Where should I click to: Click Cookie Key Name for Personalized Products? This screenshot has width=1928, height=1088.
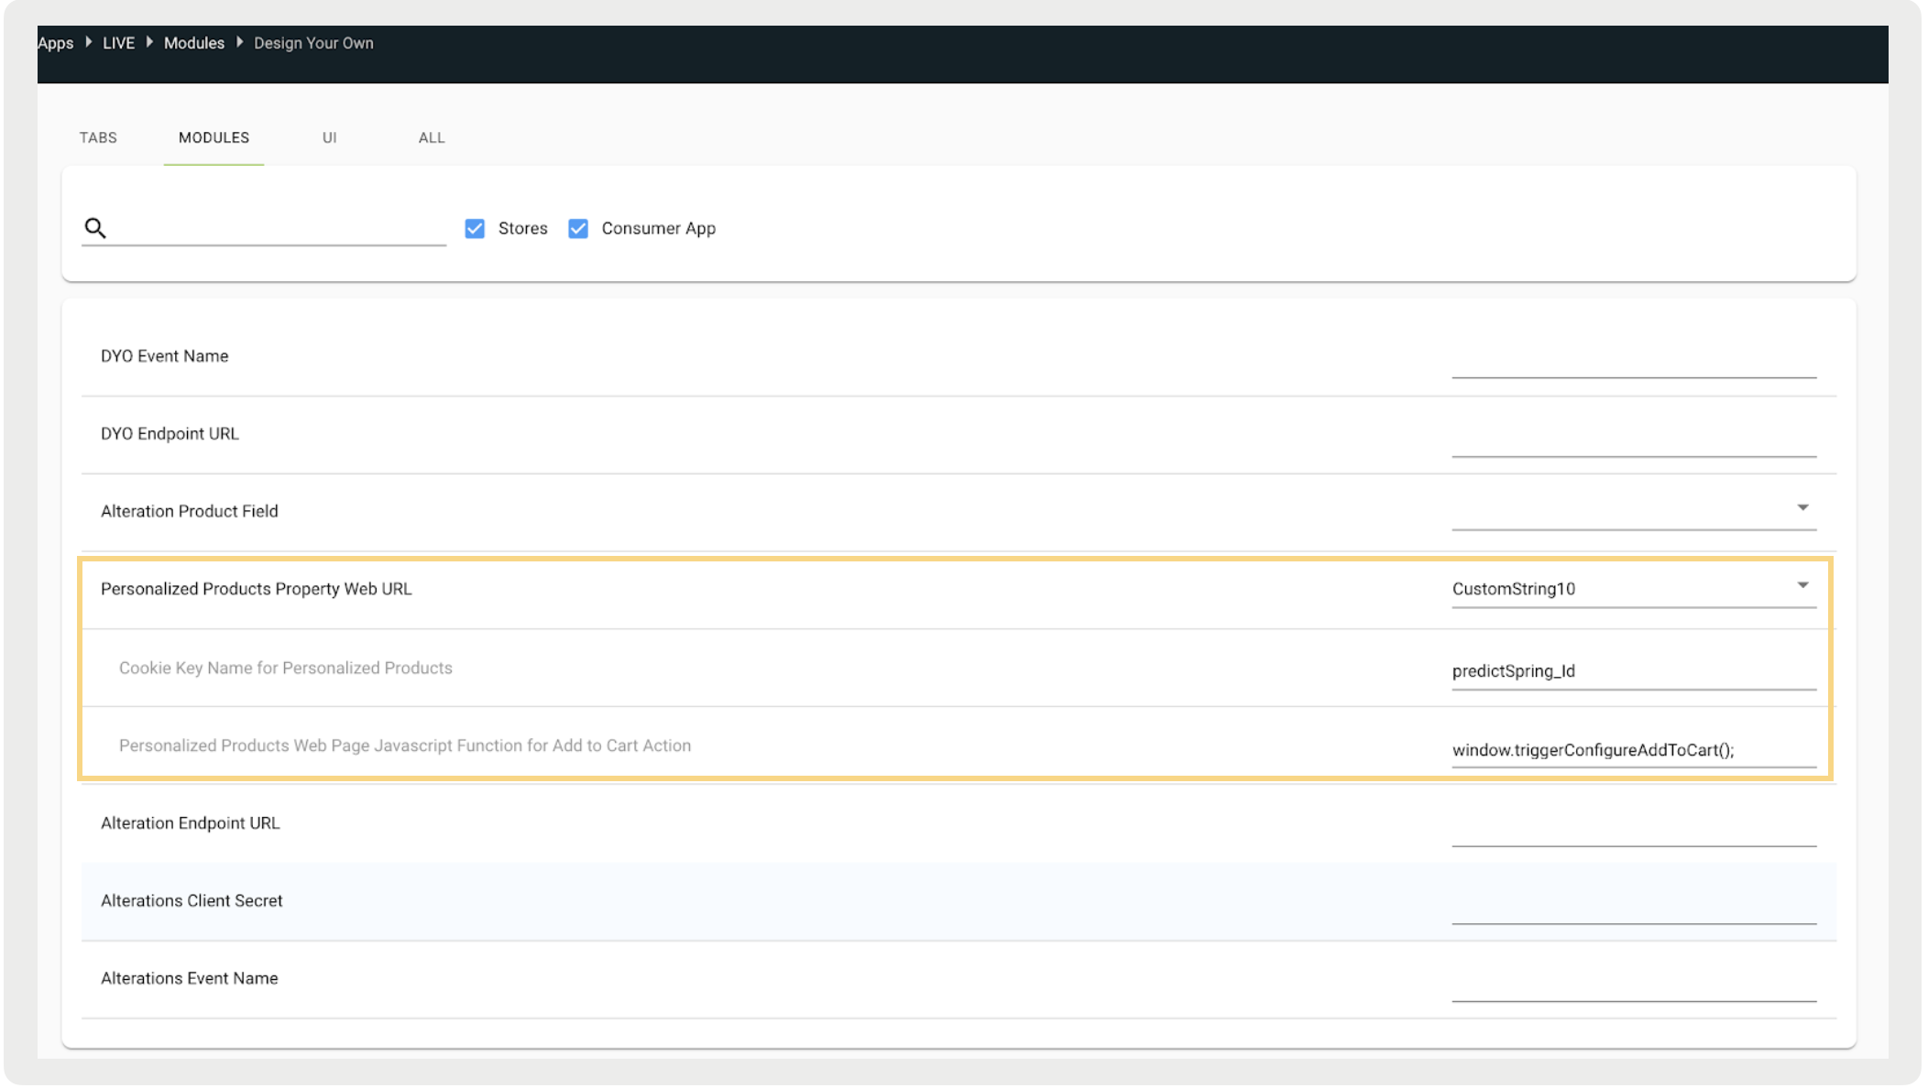click(286, 668)
